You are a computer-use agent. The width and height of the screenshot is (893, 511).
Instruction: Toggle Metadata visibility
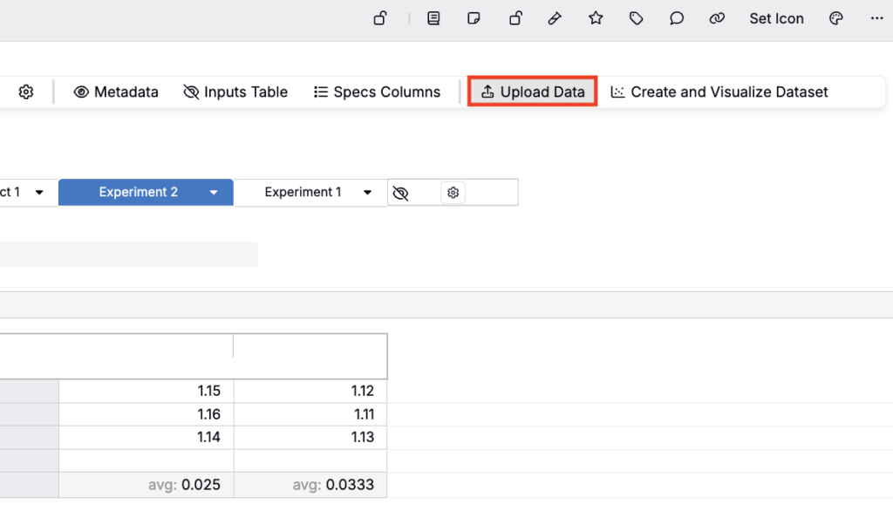coord(116,92)
